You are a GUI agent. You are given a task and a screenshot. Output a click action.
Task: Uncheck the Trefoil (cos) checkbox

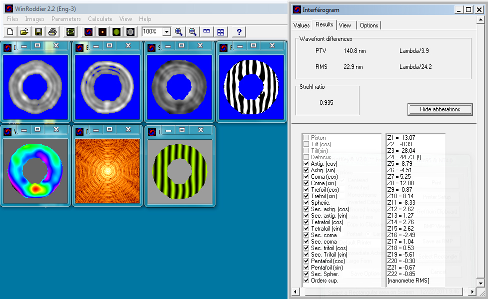306,190
